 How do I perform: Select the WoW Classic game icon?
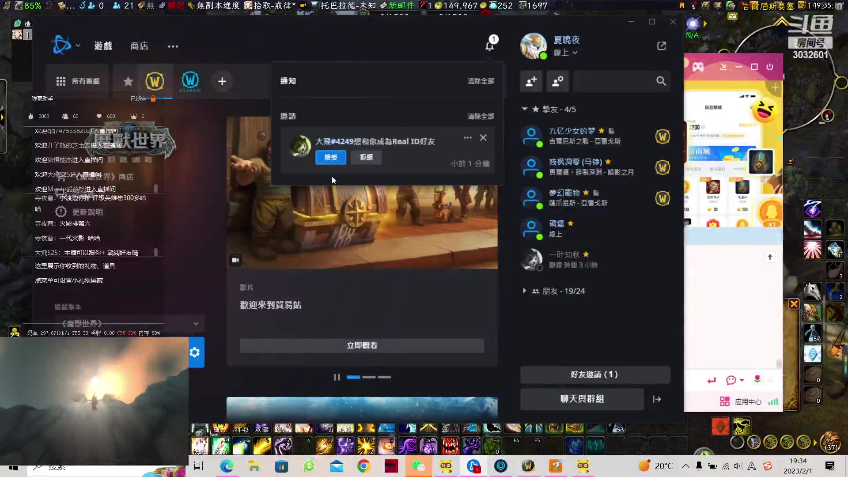click(190, 81)
